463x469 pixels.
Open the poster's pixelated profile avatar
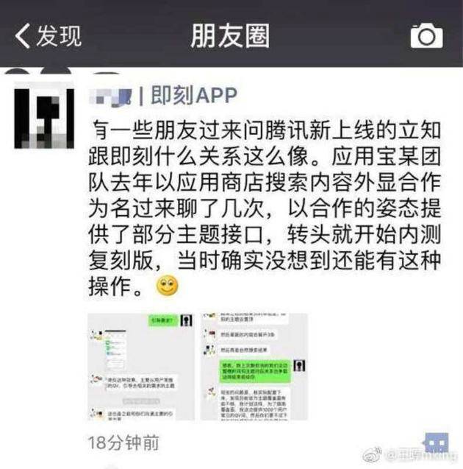[x=44, y=116]
